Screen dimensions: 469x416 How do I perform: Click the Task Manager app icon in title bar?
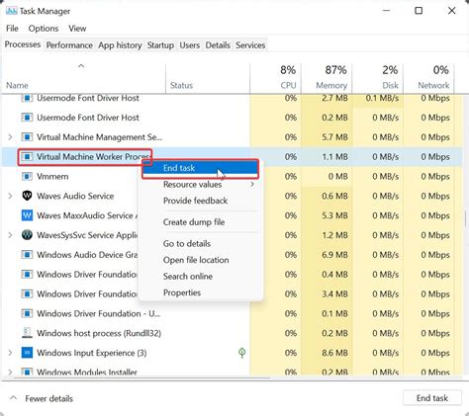click(x=11, y=11)
